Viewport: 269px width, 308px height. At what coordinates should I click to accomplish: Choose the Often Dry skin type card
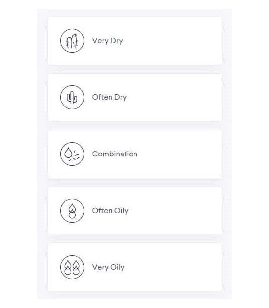click(x=135, y=97)
